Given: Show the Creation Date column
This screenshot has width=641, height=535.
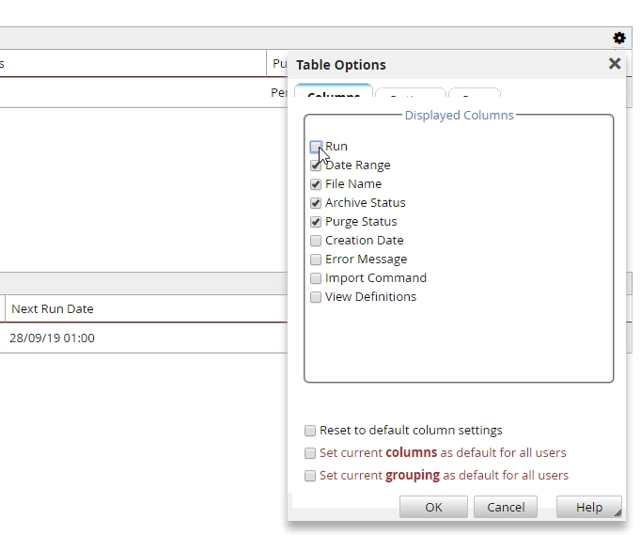Looking at the screenshot, I should tap(316, 241).
